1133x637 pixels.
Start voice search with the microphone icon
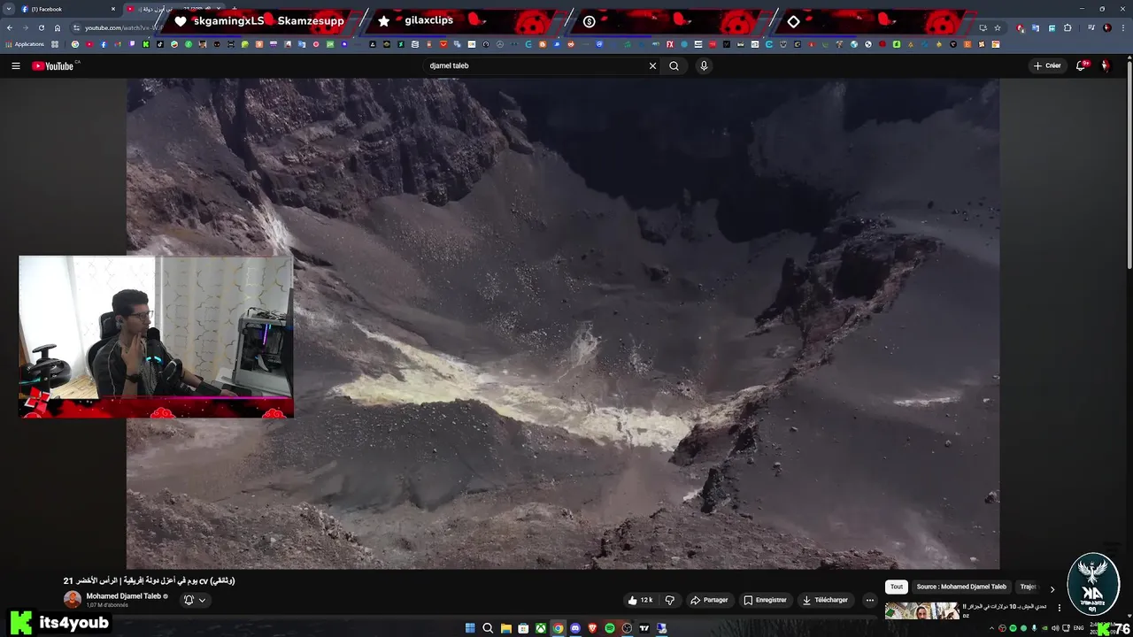(x=704, y=65)
